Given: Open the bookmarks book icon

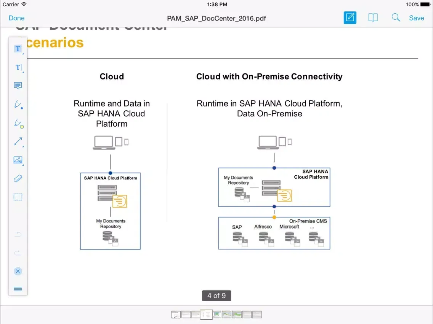Looking at the screenshot, I should pyautogui.click(x=373, y=17).
